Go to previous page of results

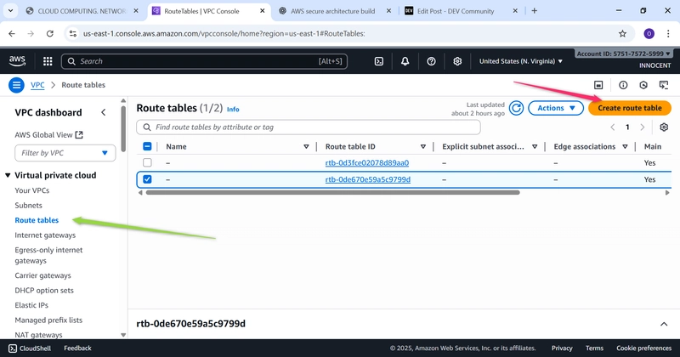click(612, 127)
